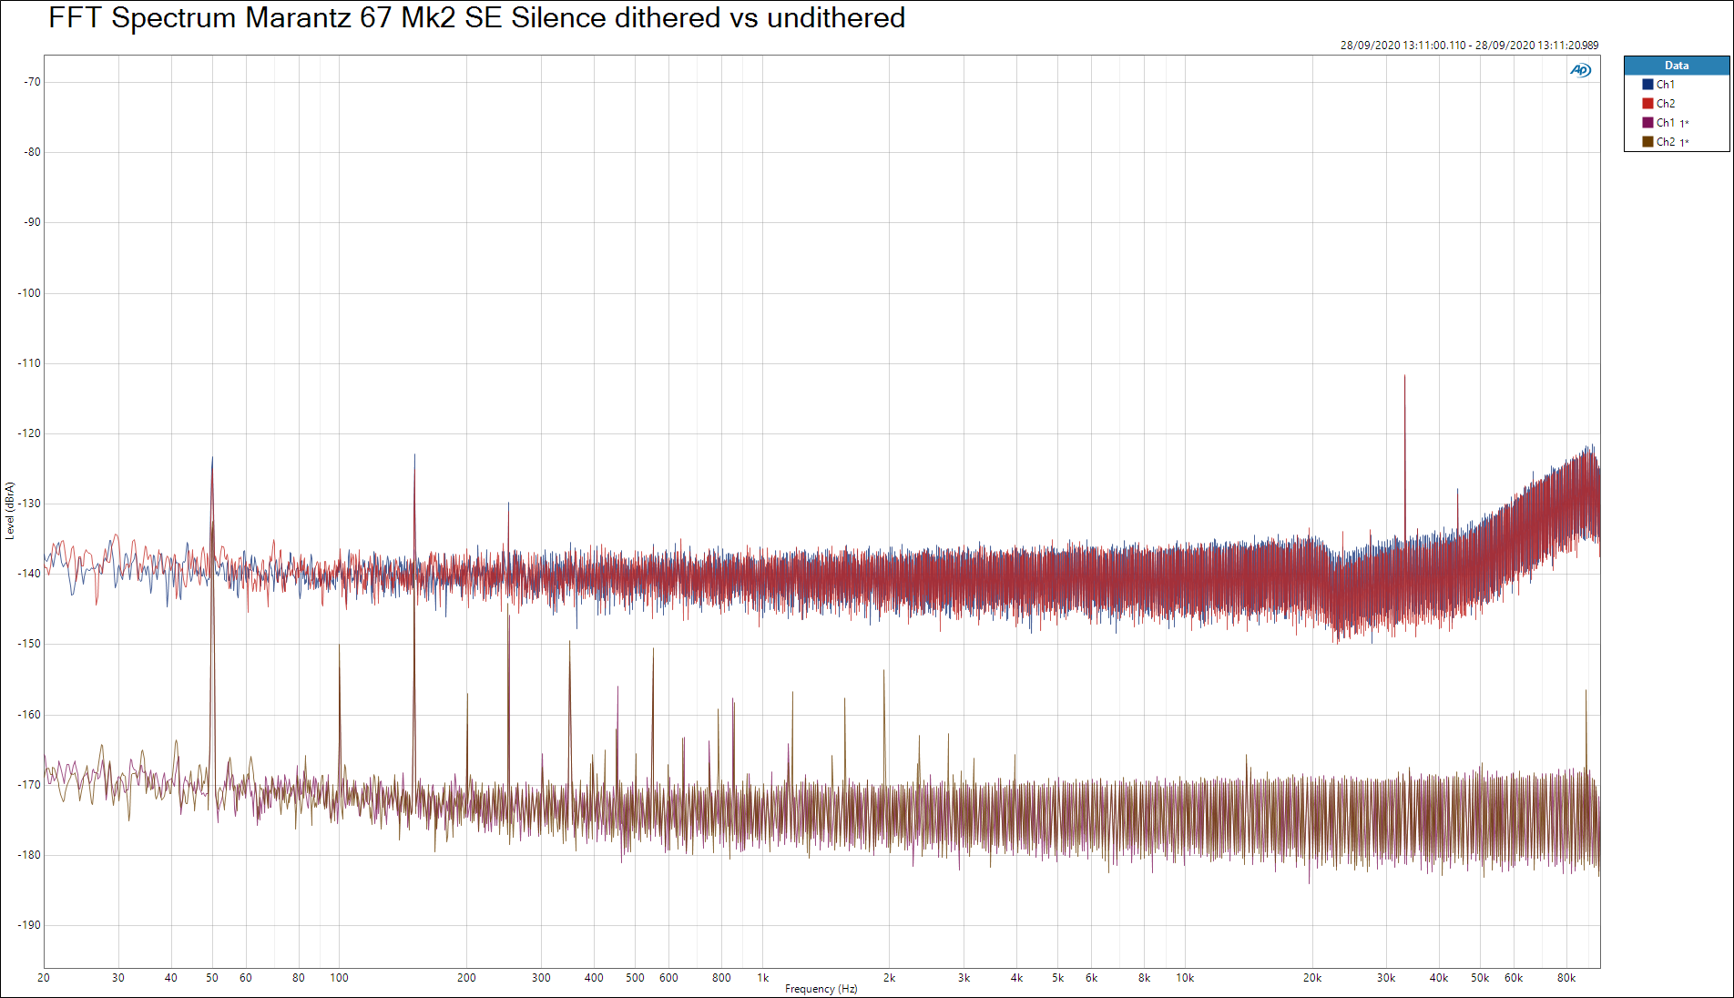This screenshot has width=1734, height=998.
Task: Click the top of the 50 Hz peak
Action: 212,459
